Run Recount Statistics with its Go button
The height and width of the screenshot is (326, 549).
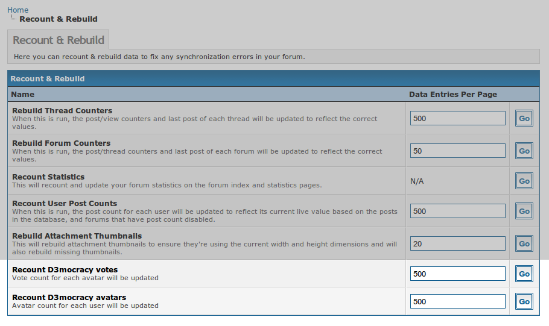click(x=524, y=181)
